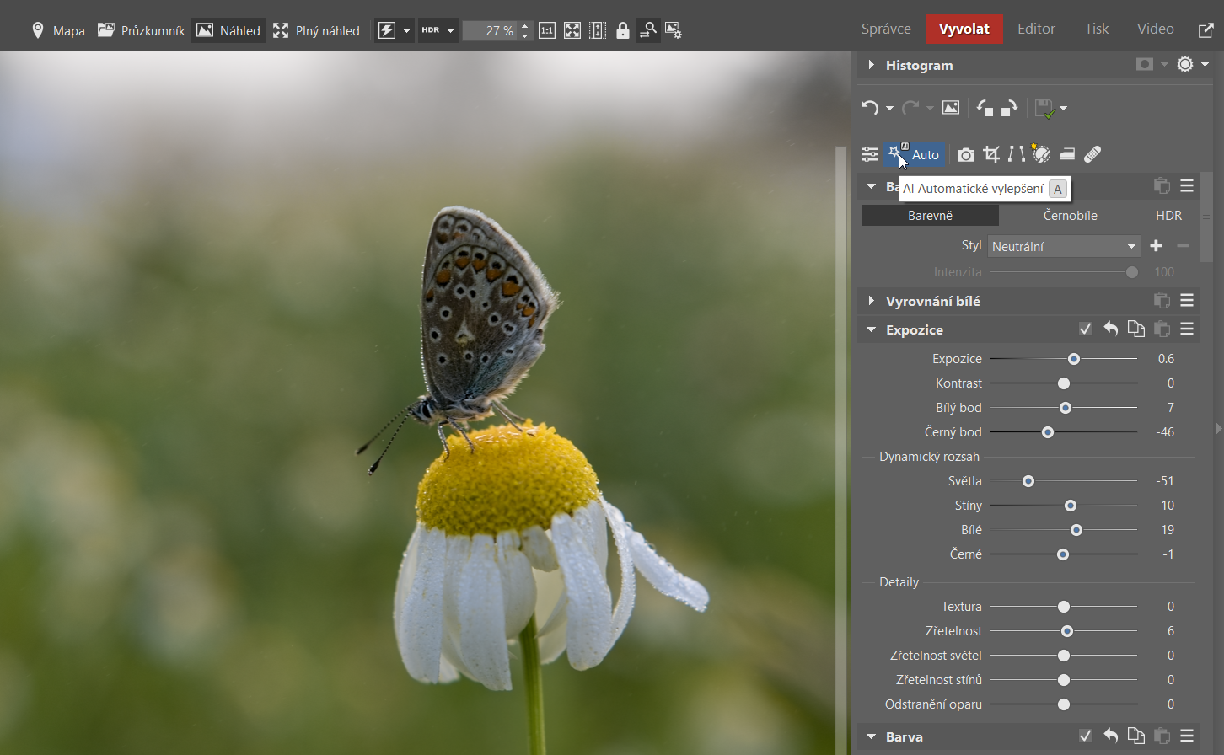Click the Průzkumník view button
This screenshot has height=755, width=1224.
pos(142,31)
